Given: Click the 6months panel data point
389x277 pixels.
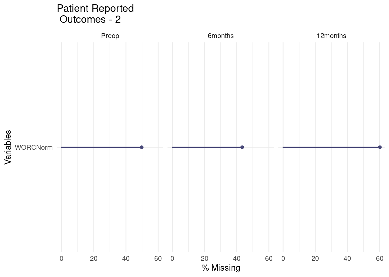Looking at the screenshot, I should (x=242, y=147).
